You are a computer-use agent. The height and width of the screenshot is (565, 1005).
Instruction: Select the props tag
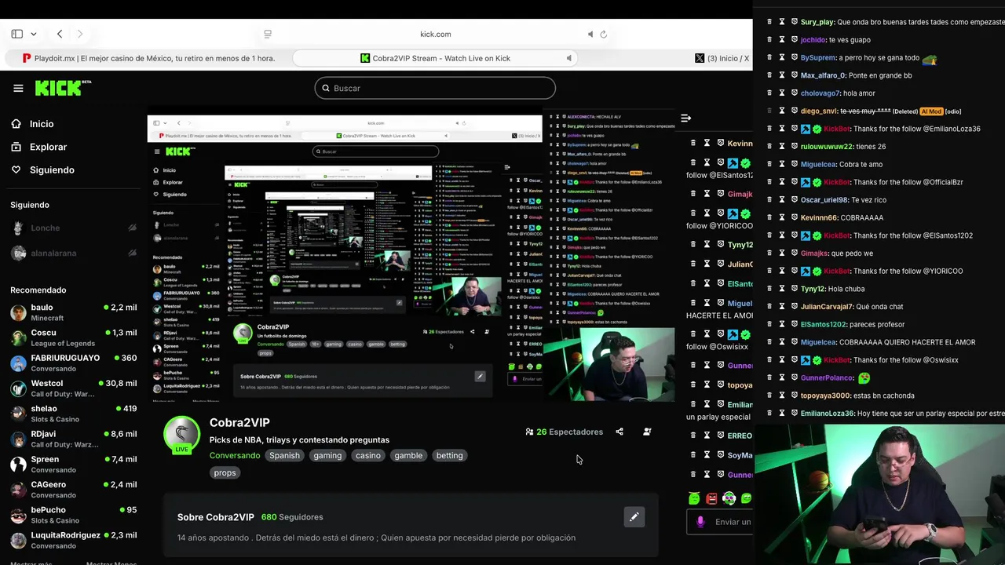[x=225, y=472]
